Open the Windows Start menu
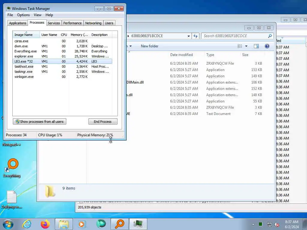 coord(8,224)
